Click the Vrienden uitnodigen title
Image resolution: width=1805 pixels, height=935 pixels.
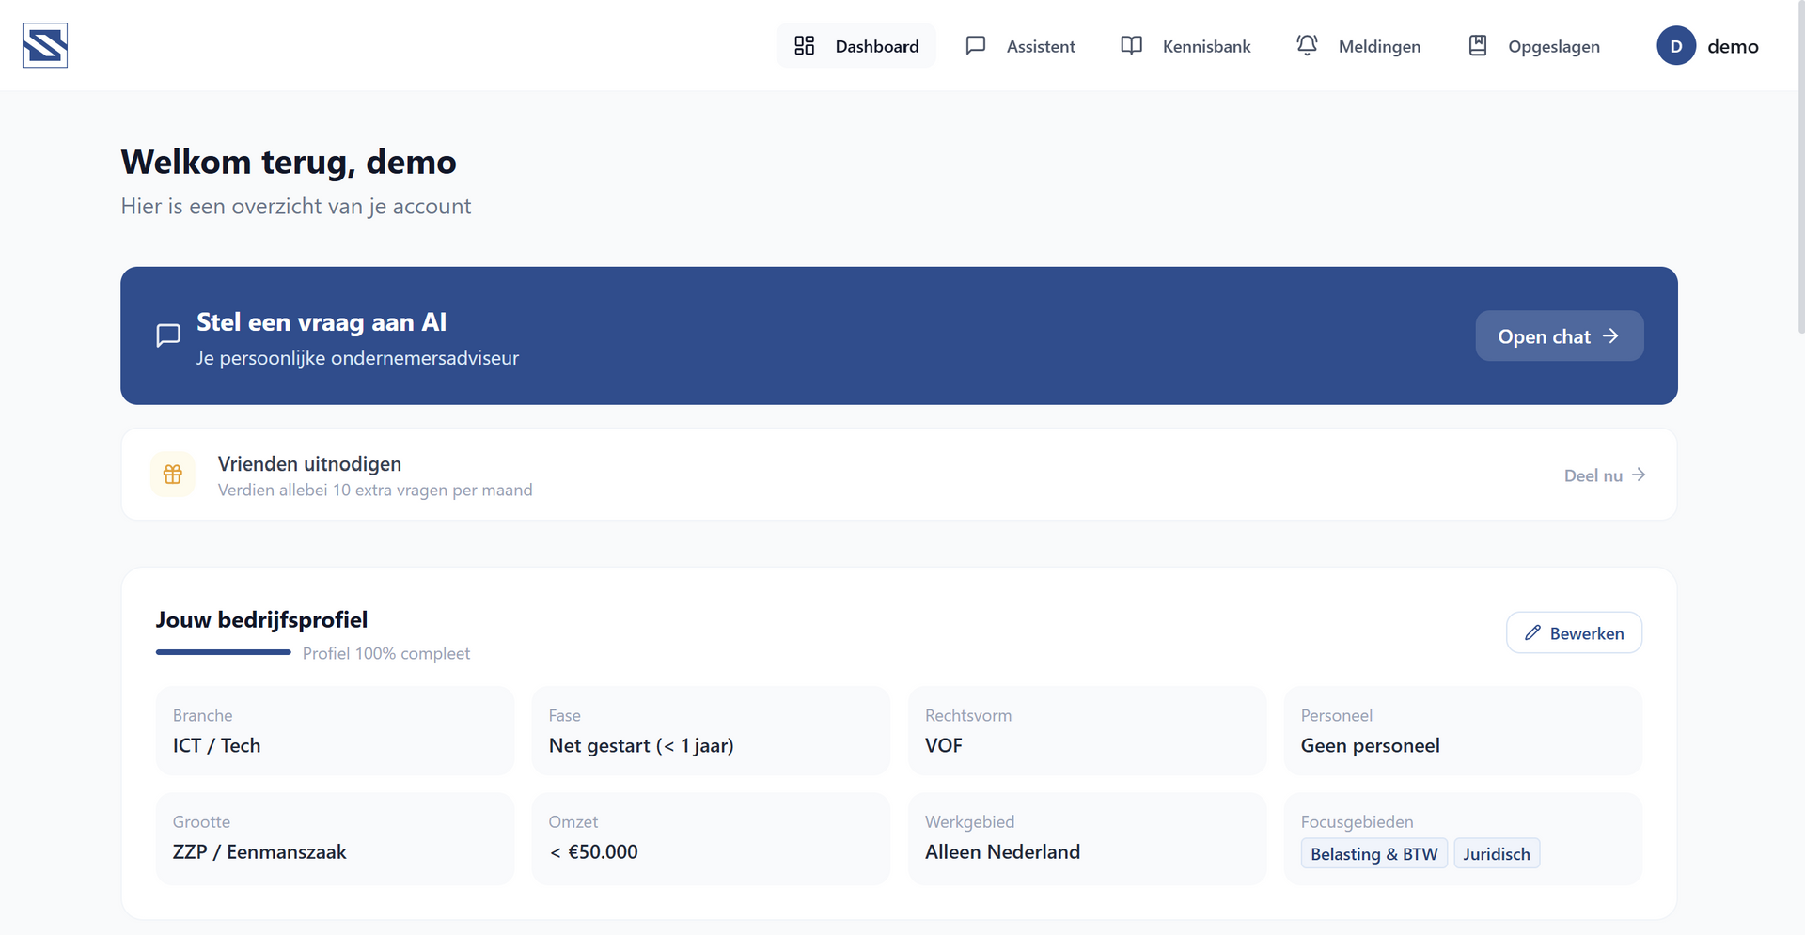coord(309,463)
